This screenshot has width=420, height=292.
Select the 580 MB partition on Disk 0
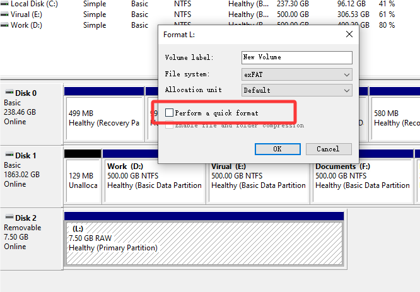[395, 118]
